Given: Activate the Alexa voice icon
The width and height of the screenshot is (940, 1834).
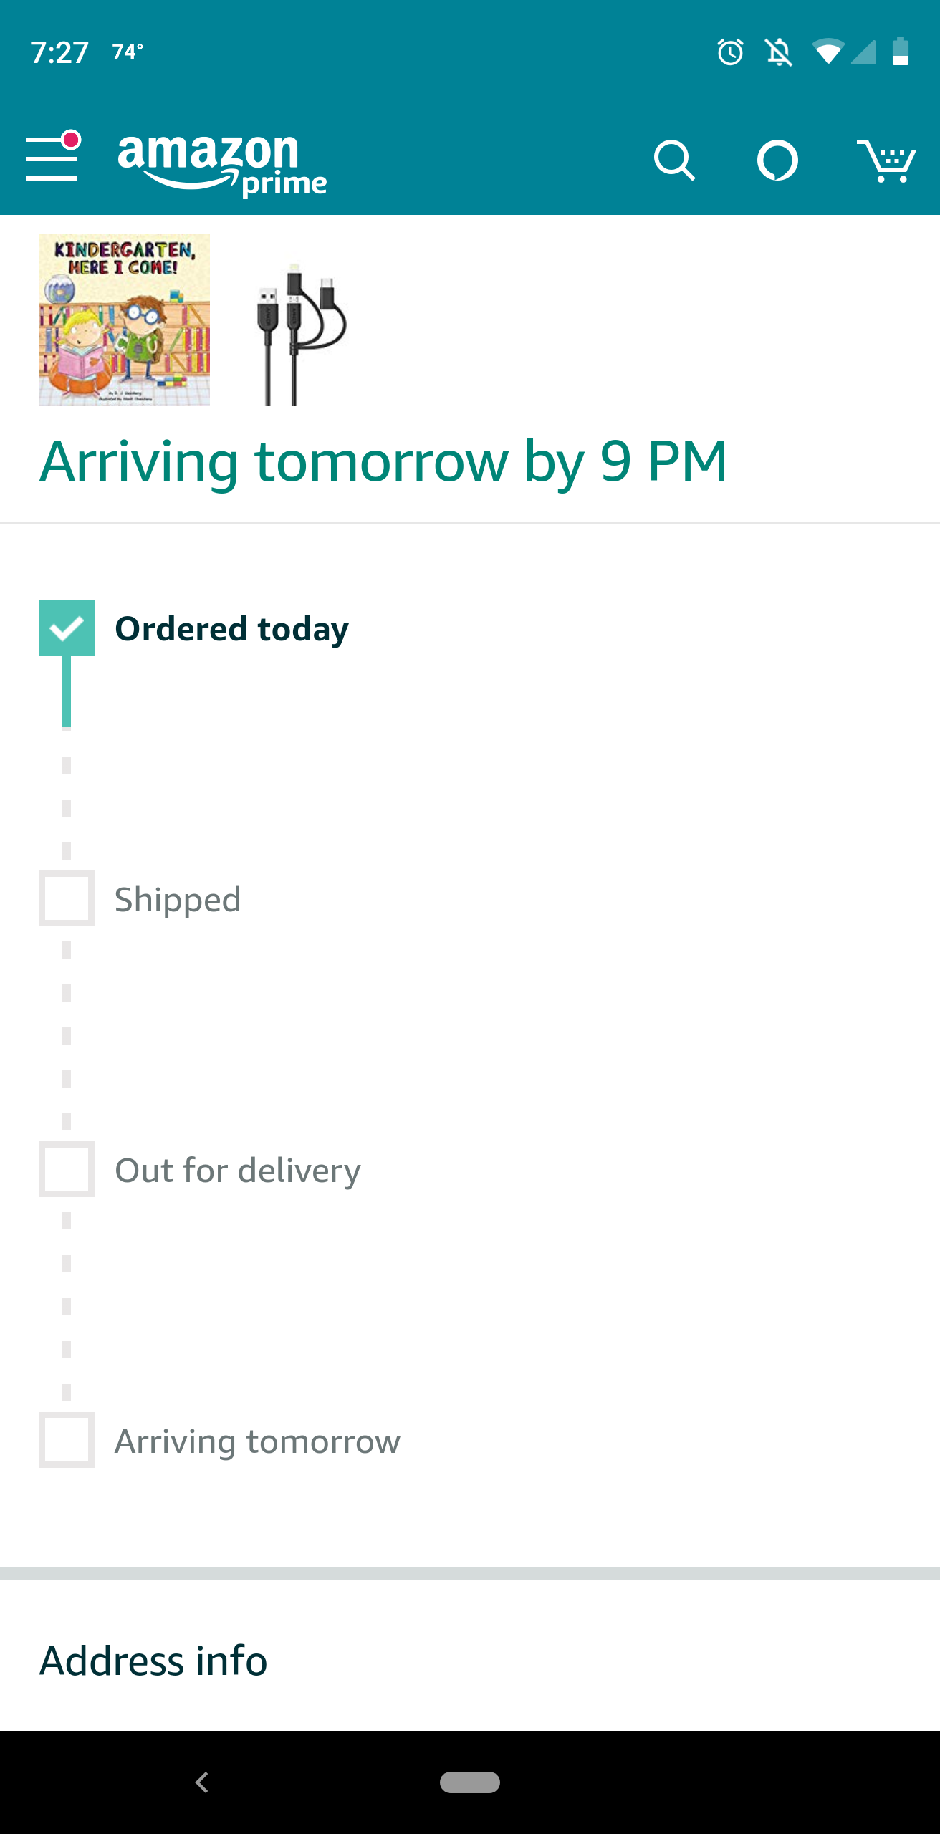Looking at the screenshot, I should pyautogui.click(x=777, y=160).
